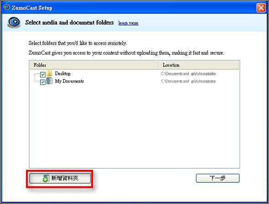Screen dimensions: 269x204
Task: Open the learn more link
Action: coord(128,23)
